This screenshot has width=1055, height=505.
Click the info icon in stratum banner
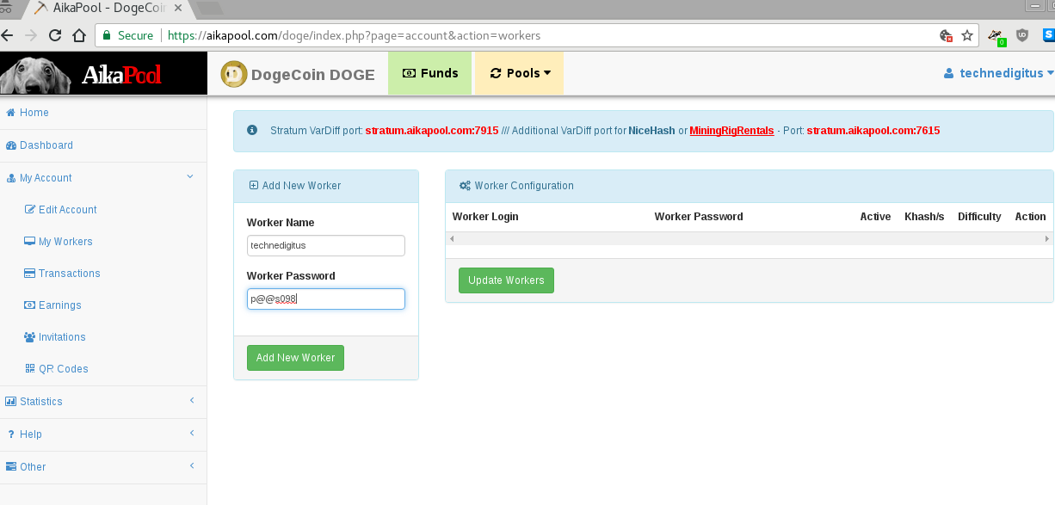tap(252, 131)
